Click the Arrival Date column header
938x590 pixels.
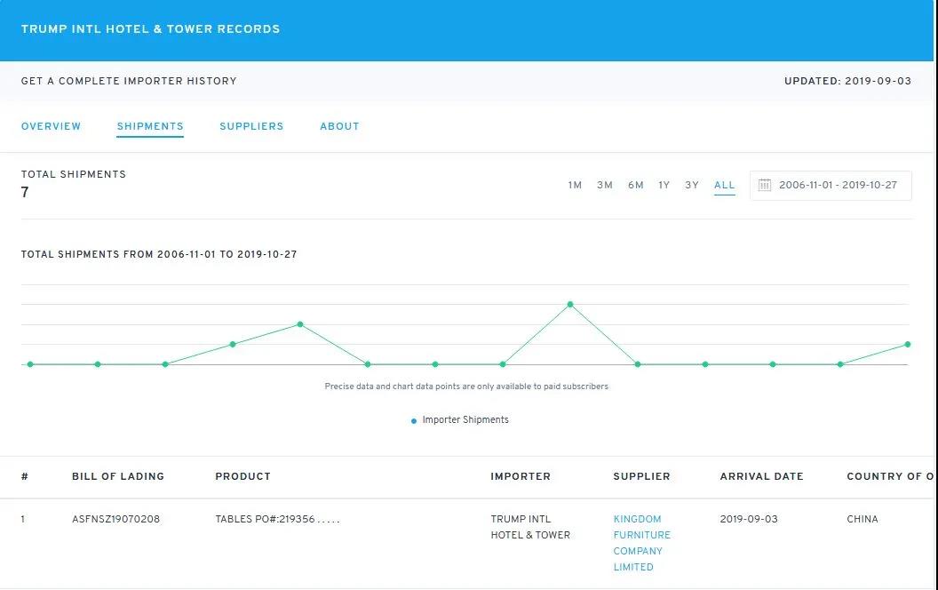click(x=761, y=476)
